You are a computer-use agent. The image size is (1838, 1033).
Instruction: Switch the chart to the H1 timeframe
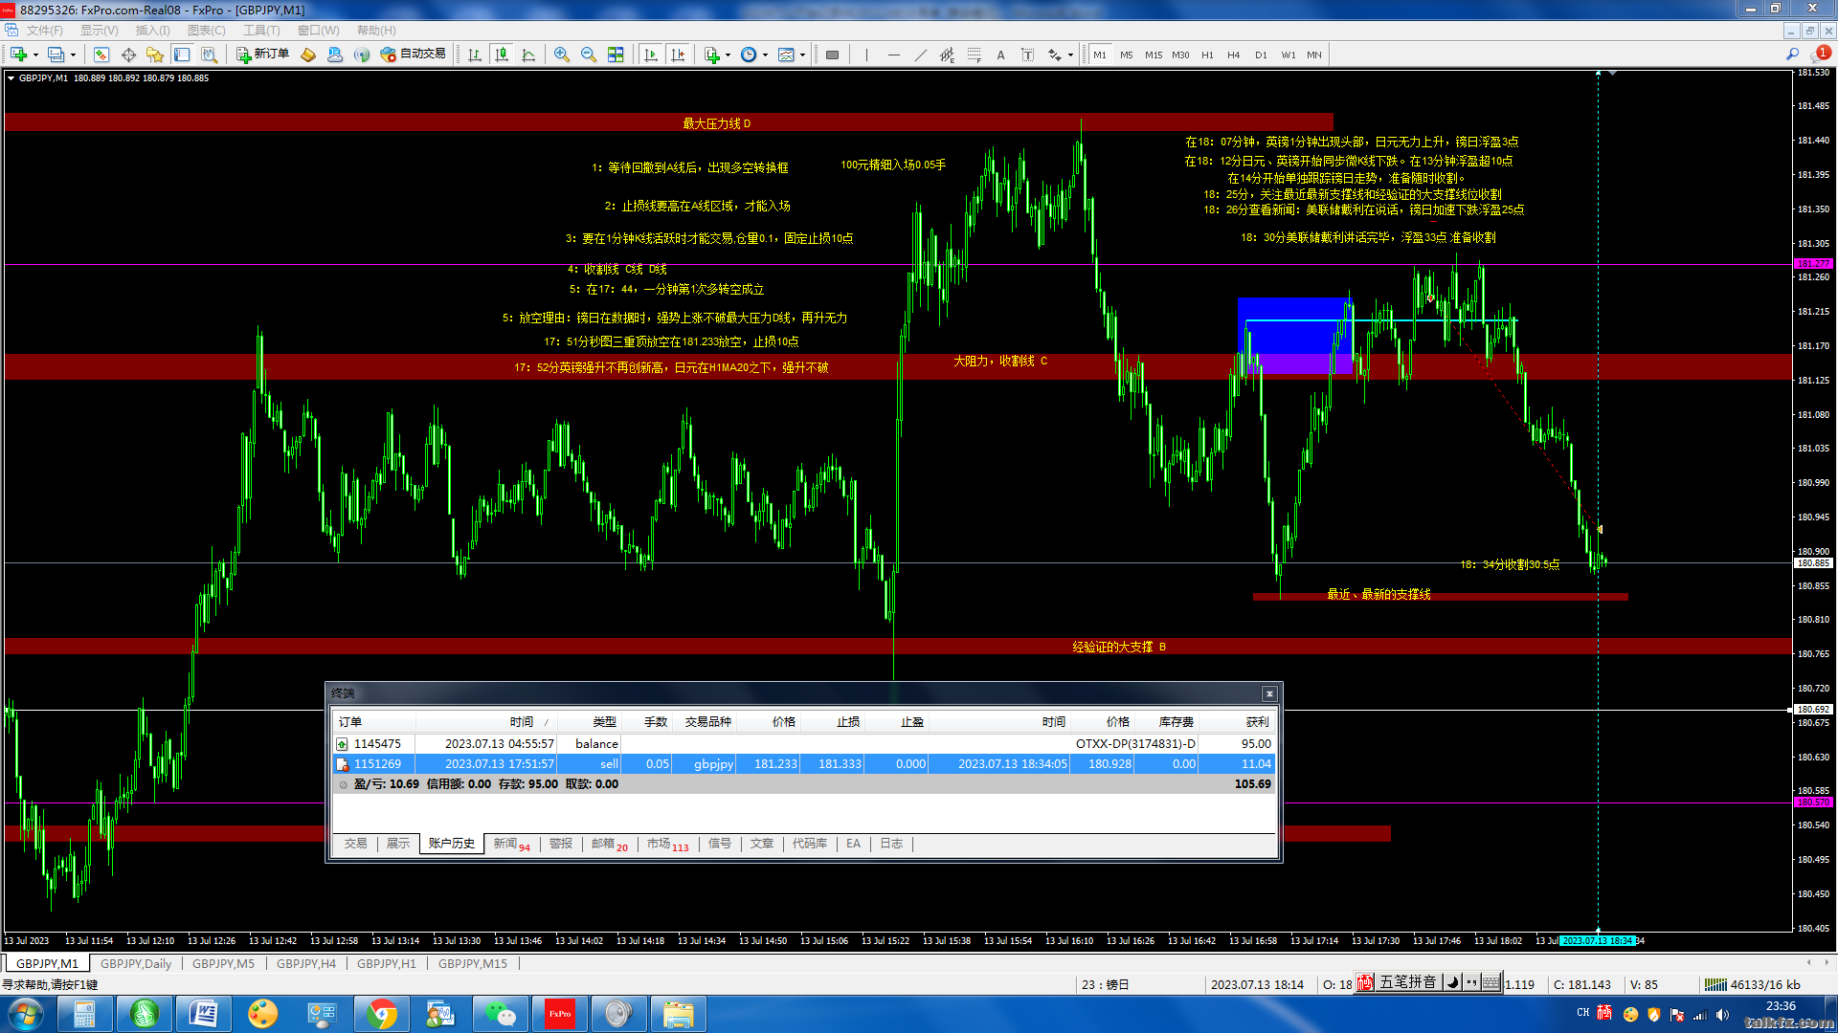(x=1207, y=55)
